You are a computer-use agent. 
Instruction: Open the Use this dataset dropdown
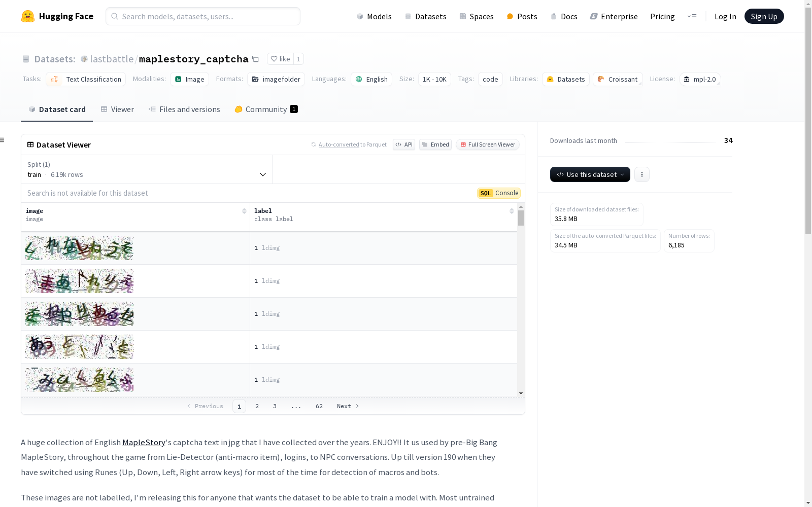(x=590, y=174)
